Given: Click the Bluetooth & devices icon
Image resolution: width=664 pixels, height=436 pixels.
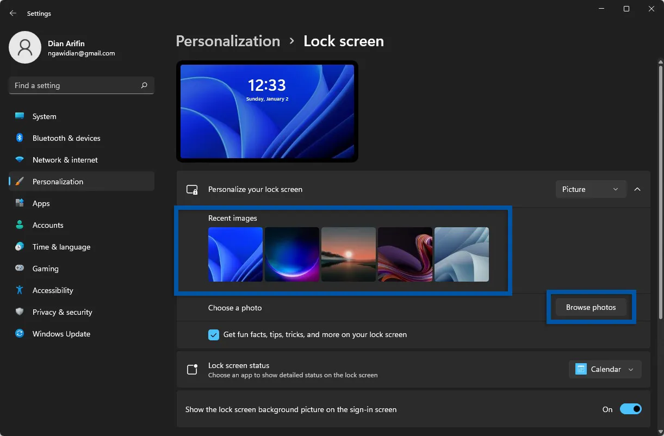Looking at the screenshot, I should pyautogui.click(x=20, y=138).
